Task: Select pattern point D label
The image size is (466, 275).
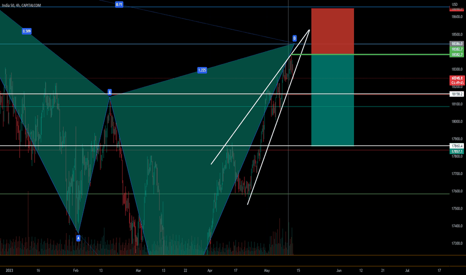Action: (x=294, y=38)
